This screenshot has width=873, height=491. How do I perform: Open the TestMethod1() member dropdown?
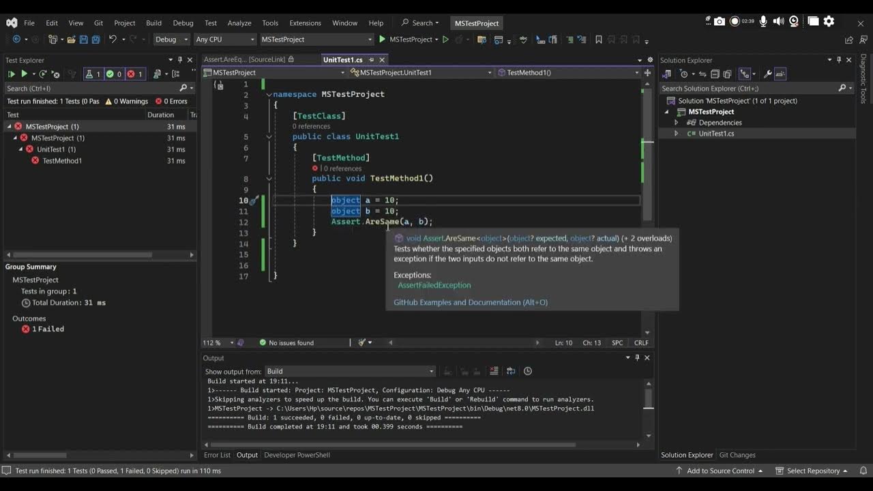click(569, 72)
